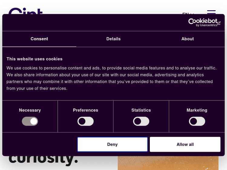The image size is (227, 170).
Task: Expand the EN language dropdown
Action: point(188,14)
